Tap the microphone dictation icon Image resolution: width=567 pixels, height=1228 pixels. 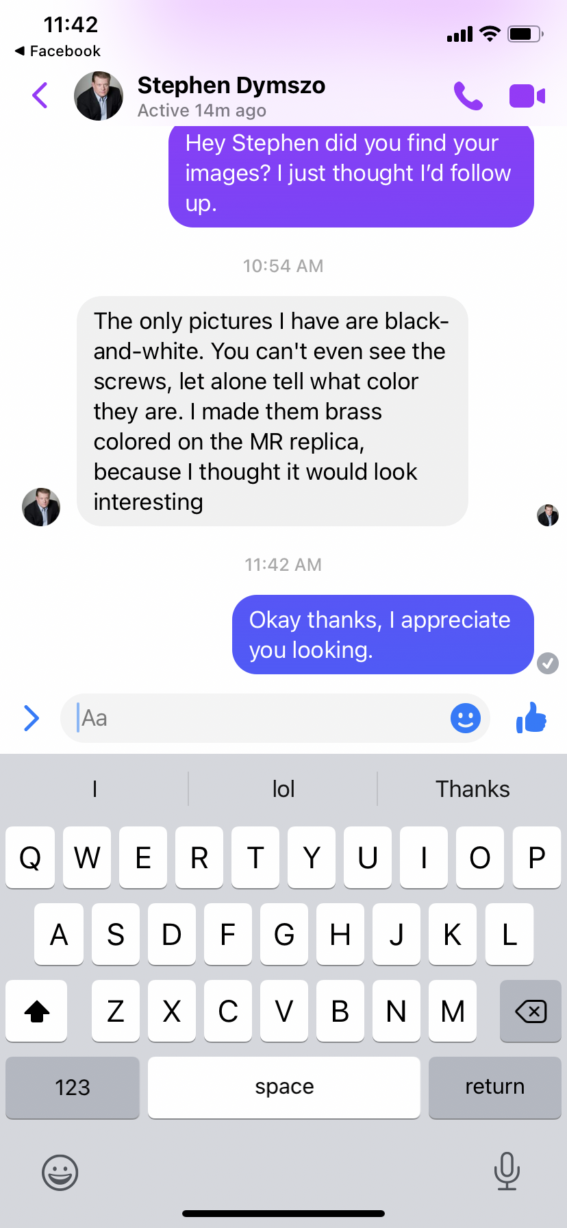(507, 1171)
